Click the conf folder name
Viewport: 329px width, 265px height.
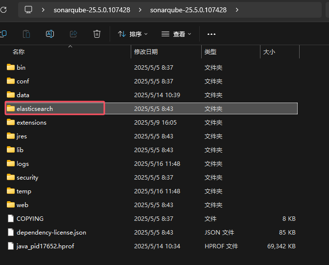click(x=23, y=81)
